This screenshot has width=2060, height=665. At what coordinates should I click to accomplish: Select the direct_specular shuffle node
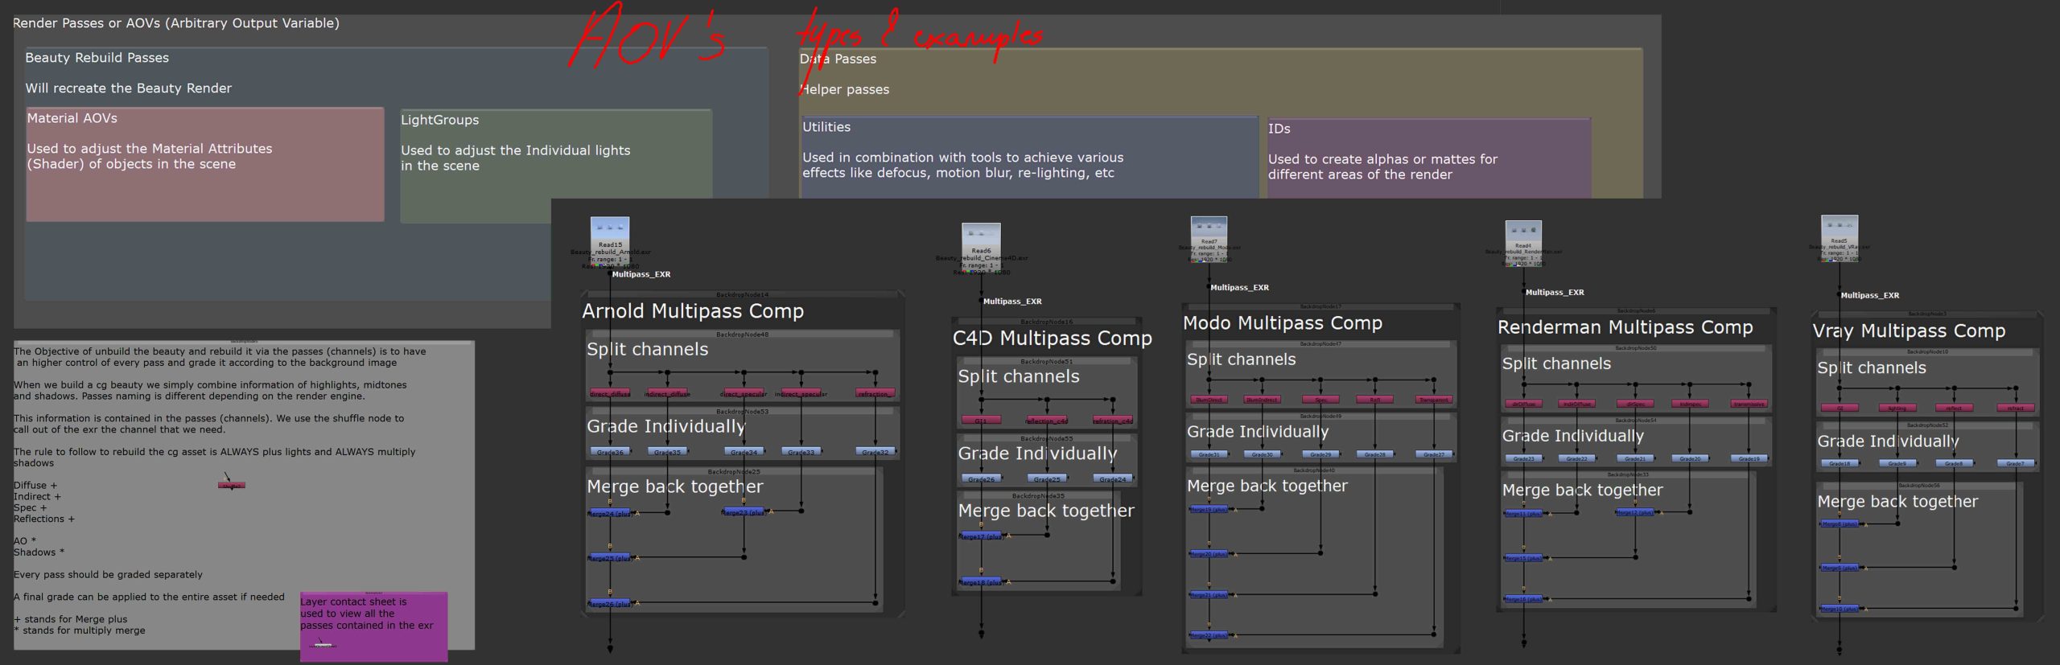click(744, 393)
